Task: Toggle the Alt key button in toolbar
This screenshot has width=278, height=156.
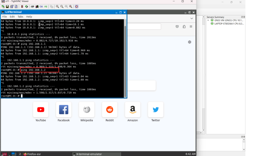Action: (46, 6)
